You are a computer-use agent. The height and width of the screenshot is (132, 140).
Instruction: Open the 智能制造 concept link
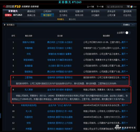29,72
